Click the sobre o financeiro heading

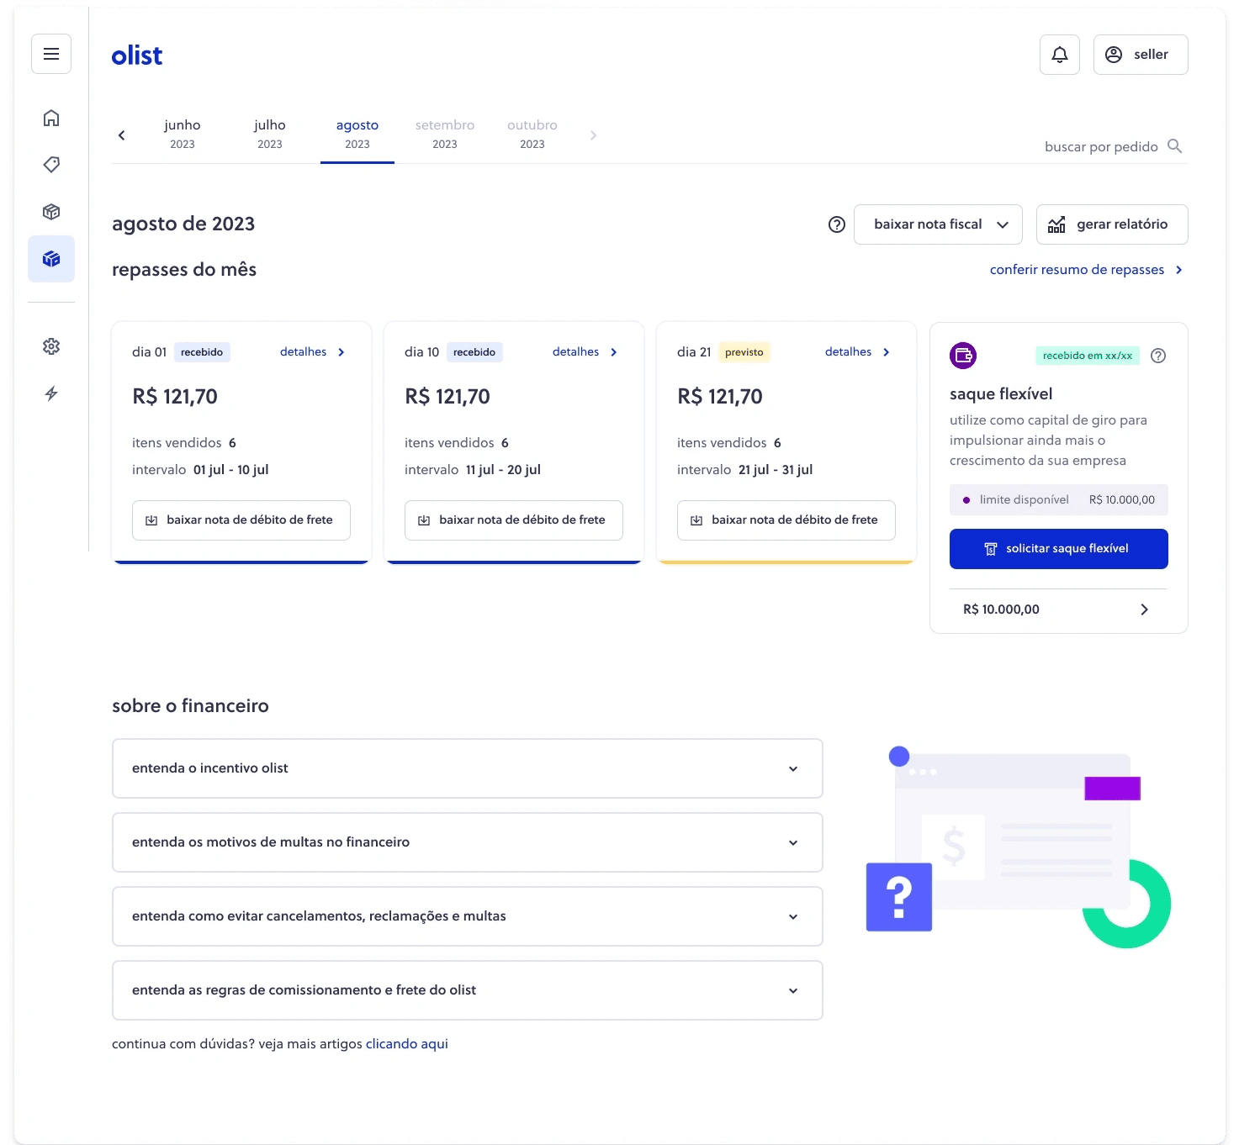click(191, 706)
